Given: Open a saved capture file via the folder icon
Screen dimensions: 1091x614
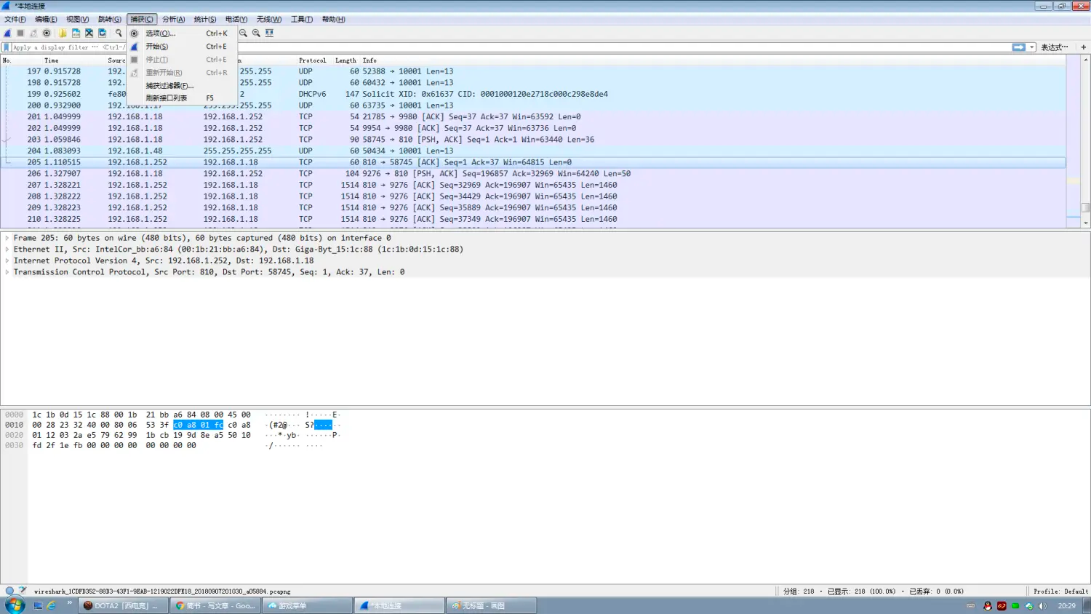Looking at the screenshot, I should coord(63,33).
